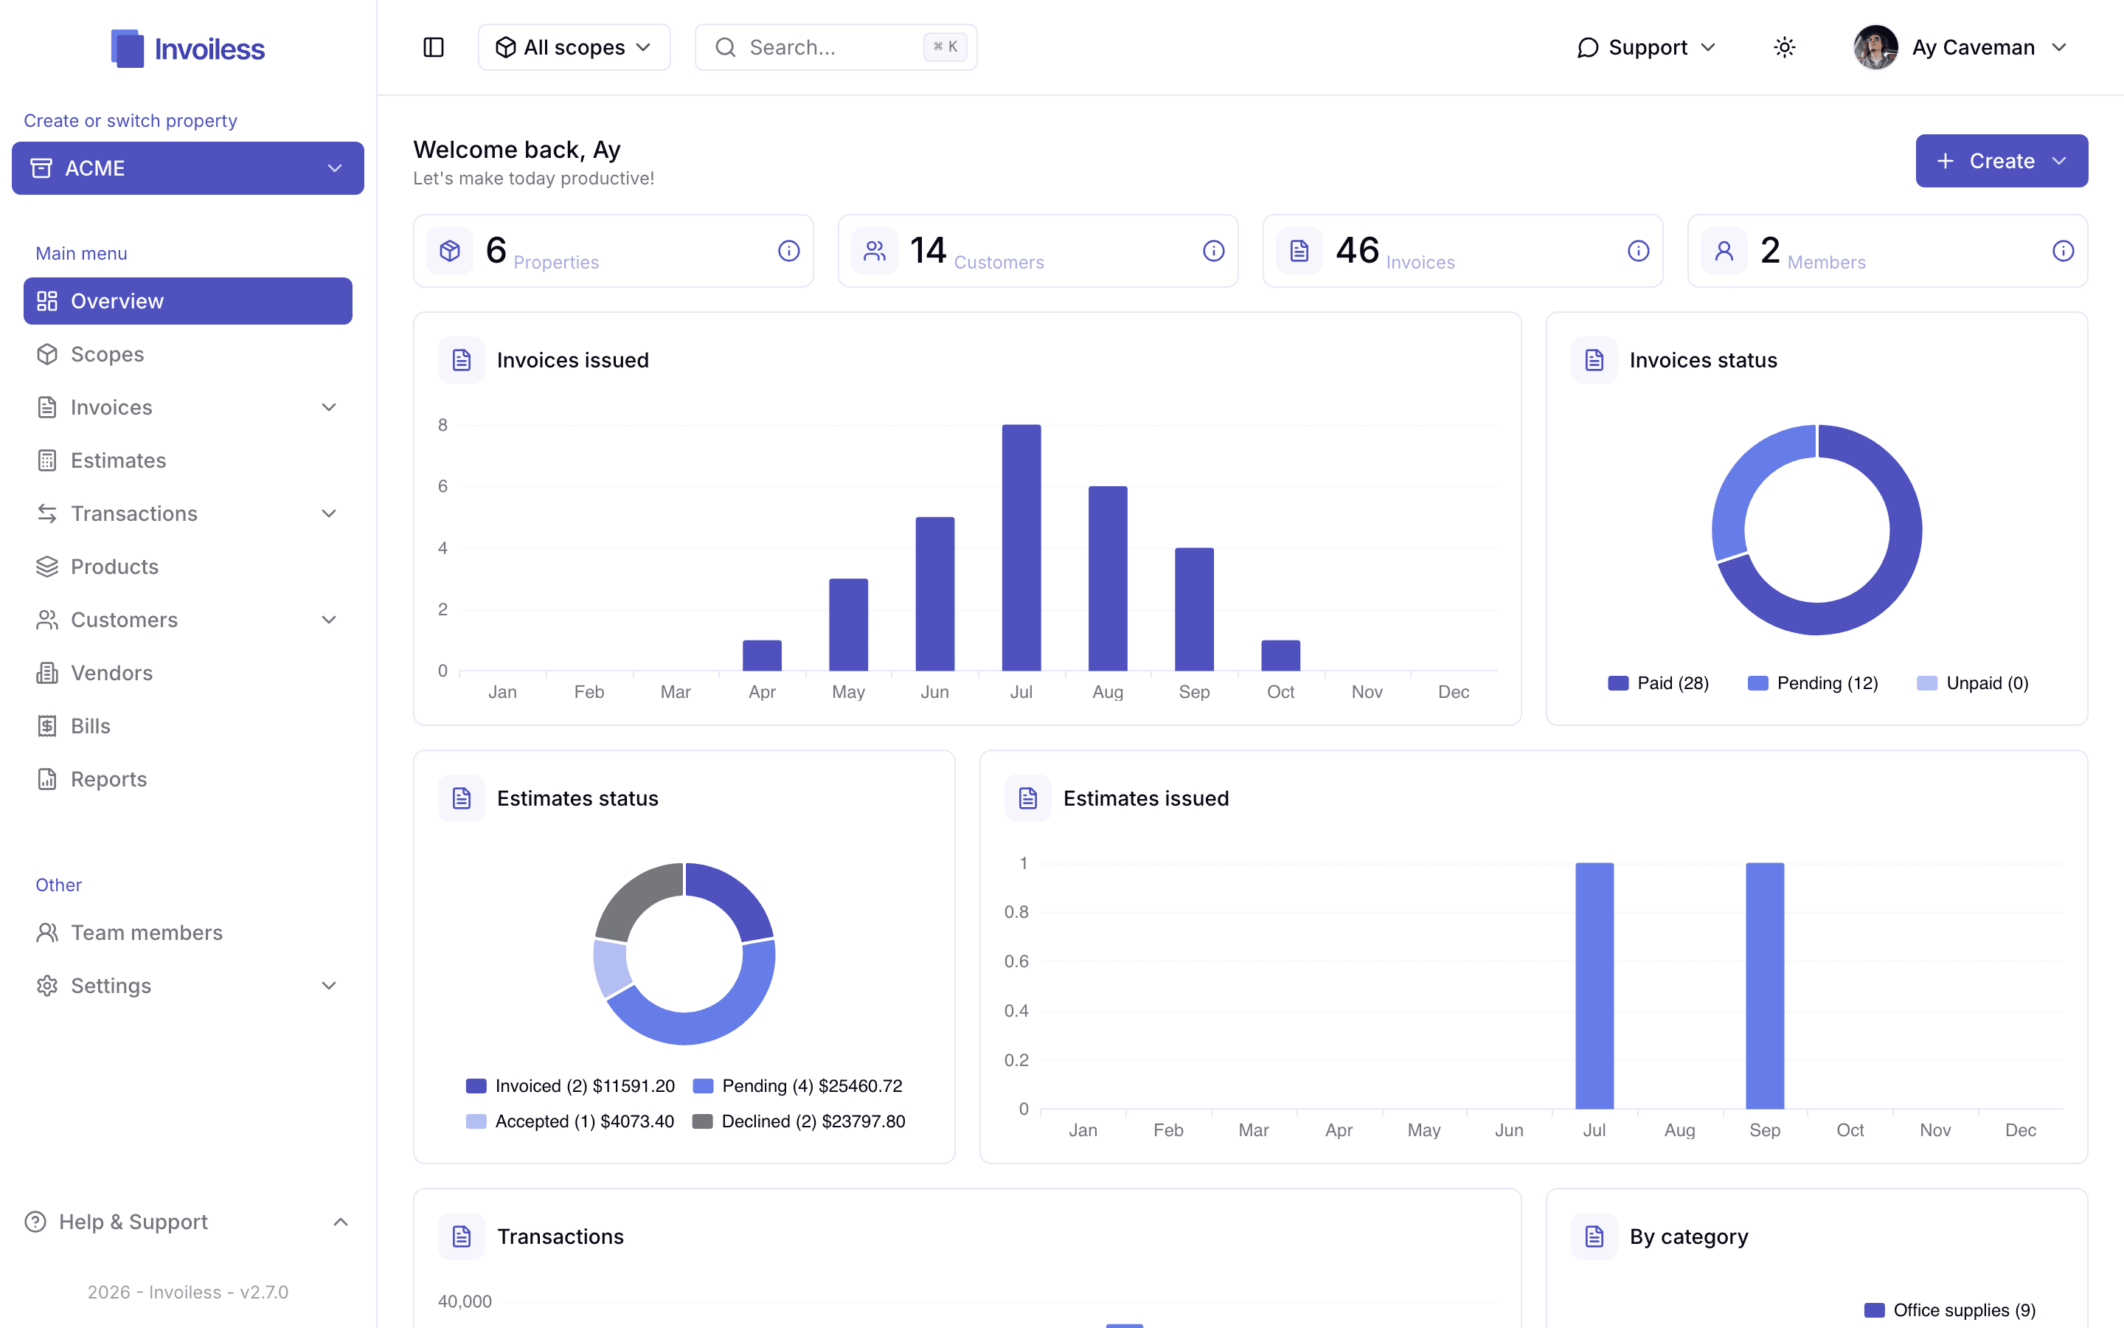The image size is (2124, 1328).
Task: Open the Ay Caveman account menu
Action: pos(1962,47)
